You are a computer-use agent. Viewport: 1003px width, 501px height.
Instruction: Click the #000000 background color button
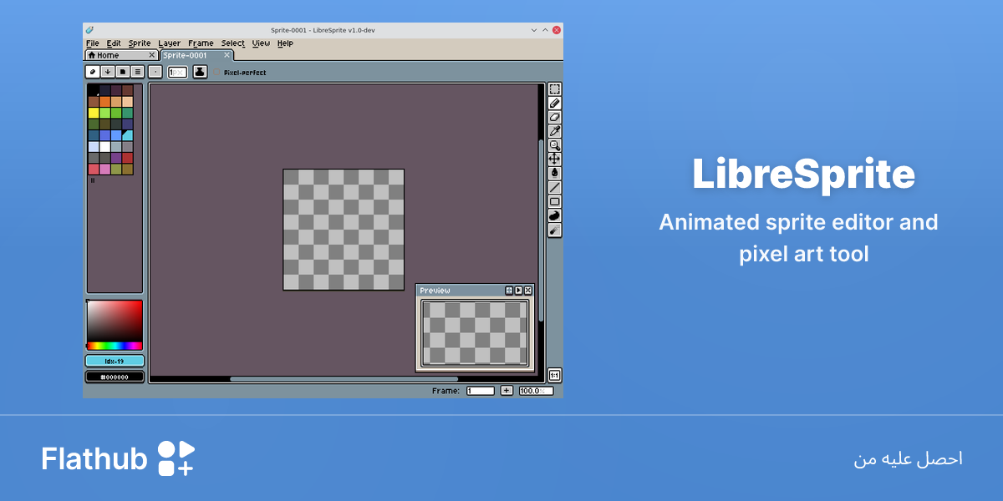(x=115, y=377)
